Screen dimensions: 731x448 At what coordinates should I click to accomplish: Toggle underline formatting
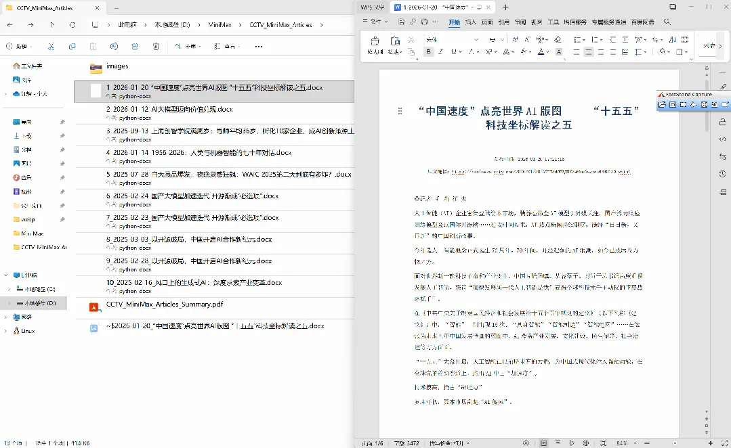[x=453, y=51]
